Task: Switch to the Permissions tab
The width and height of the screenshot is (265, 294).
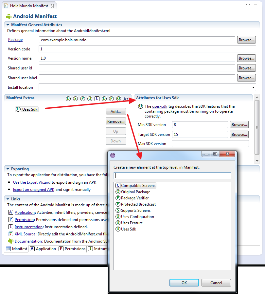Action: [x=72, y=249]
